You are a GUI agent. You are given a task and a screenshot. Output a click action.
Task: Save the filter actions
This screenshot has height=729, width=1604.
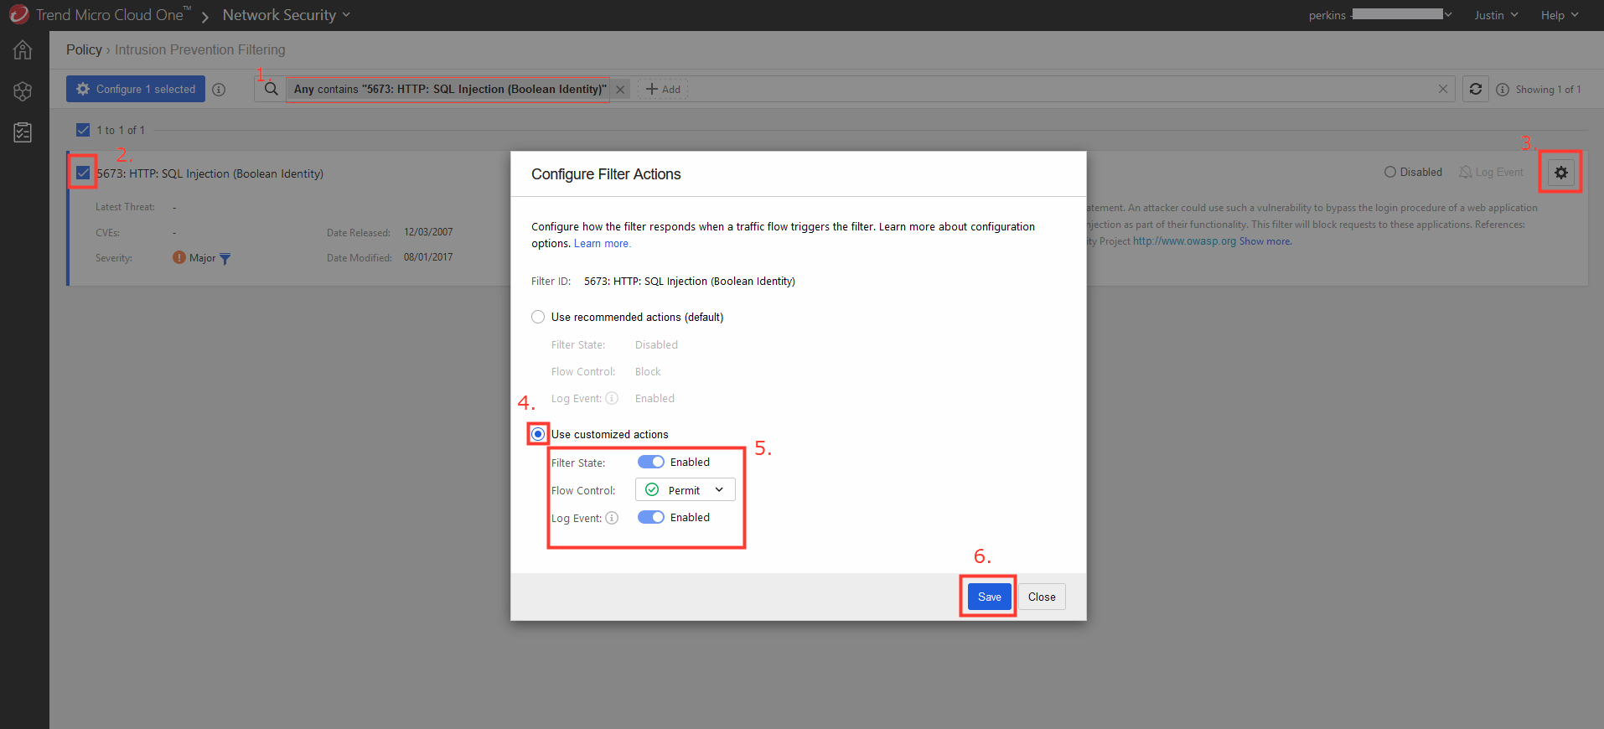coord(990,597)
